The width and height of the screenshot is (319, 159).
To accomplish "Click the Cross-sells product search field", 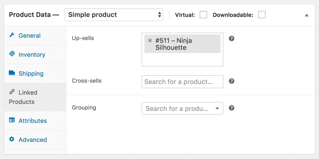I will (x=182, y=82).
